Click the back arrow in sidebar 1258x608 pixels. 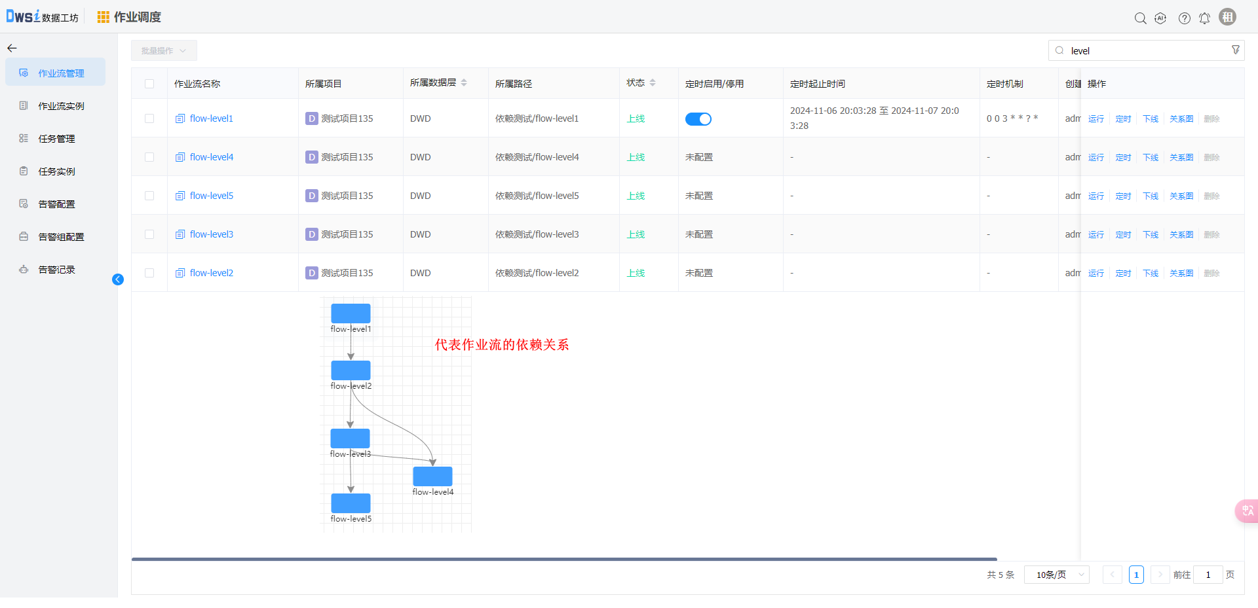(12, 48)
